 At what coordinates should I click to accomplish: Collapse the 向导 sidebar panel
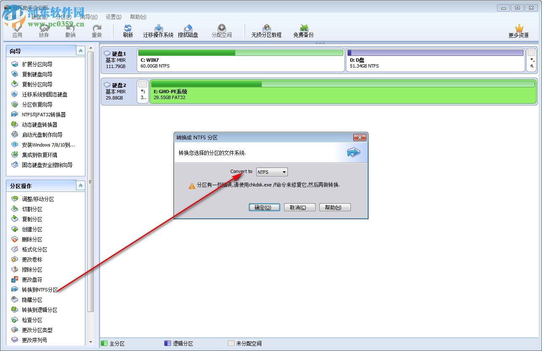tap(80, 50)
